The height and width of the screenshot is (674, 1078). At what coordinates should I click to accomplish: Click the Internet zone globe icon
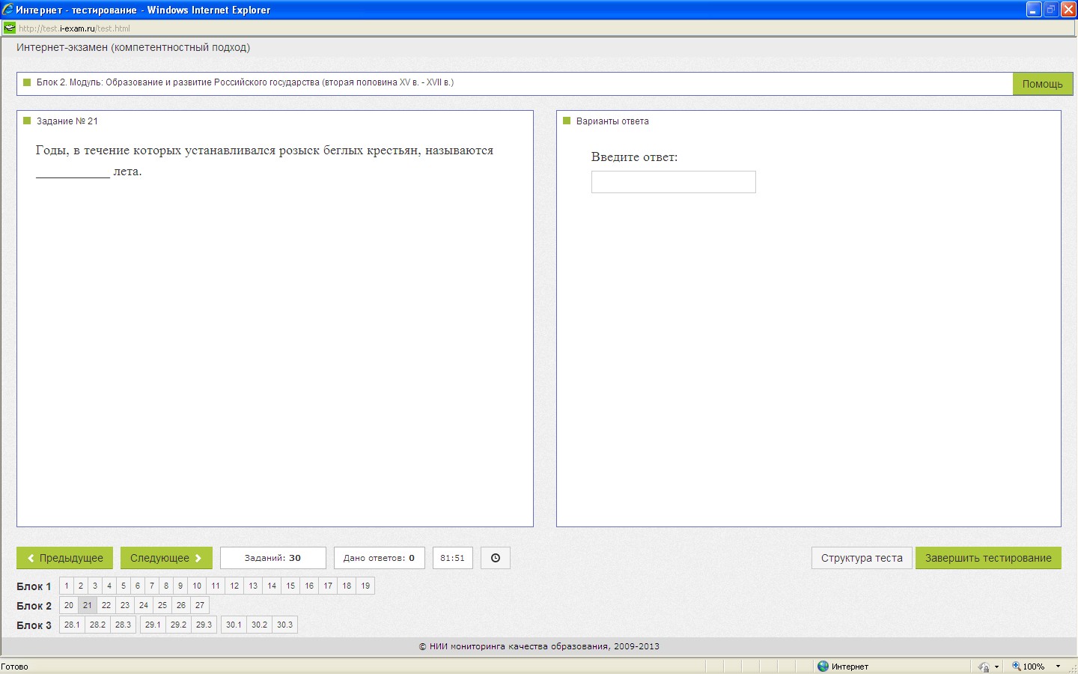tap(823, 666)
